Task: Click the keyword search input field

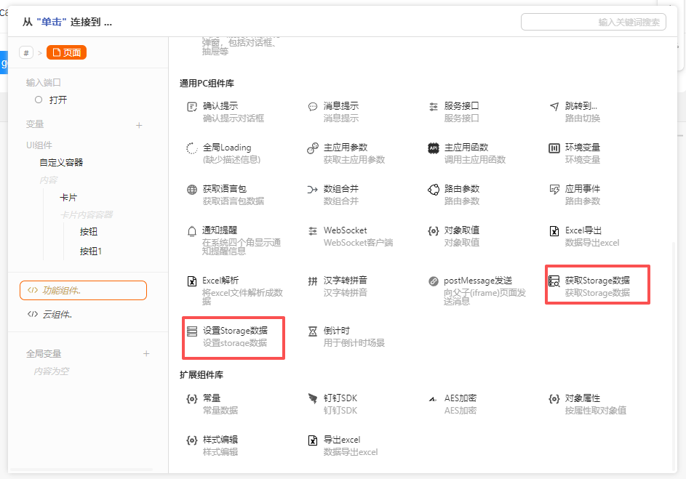Action: (x=595, y=22)
